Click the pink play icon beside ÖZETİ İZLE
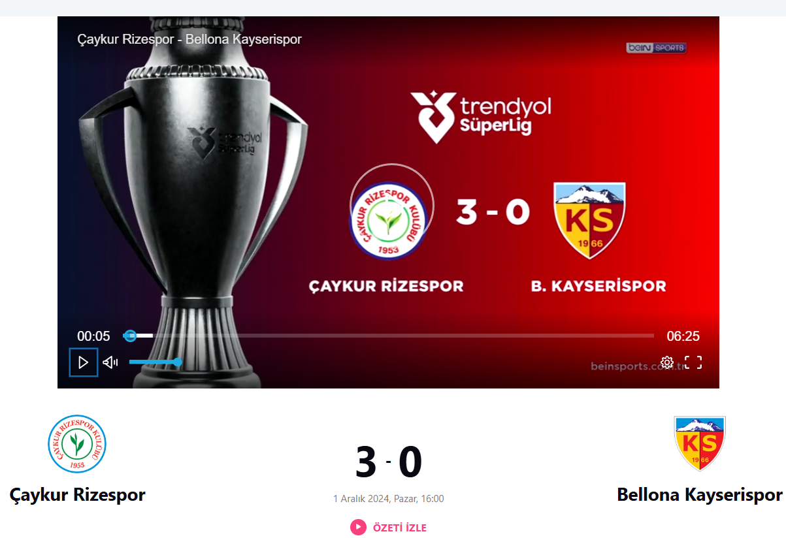Screen dimensions: 786x538 point(358,527)
